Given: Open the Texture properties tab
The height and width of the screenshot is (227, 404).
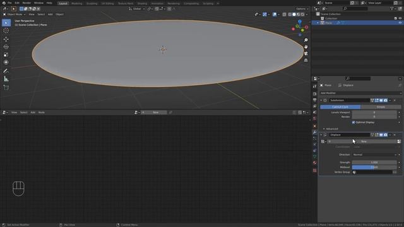Looking at the screenshot, I should point(314,170).
